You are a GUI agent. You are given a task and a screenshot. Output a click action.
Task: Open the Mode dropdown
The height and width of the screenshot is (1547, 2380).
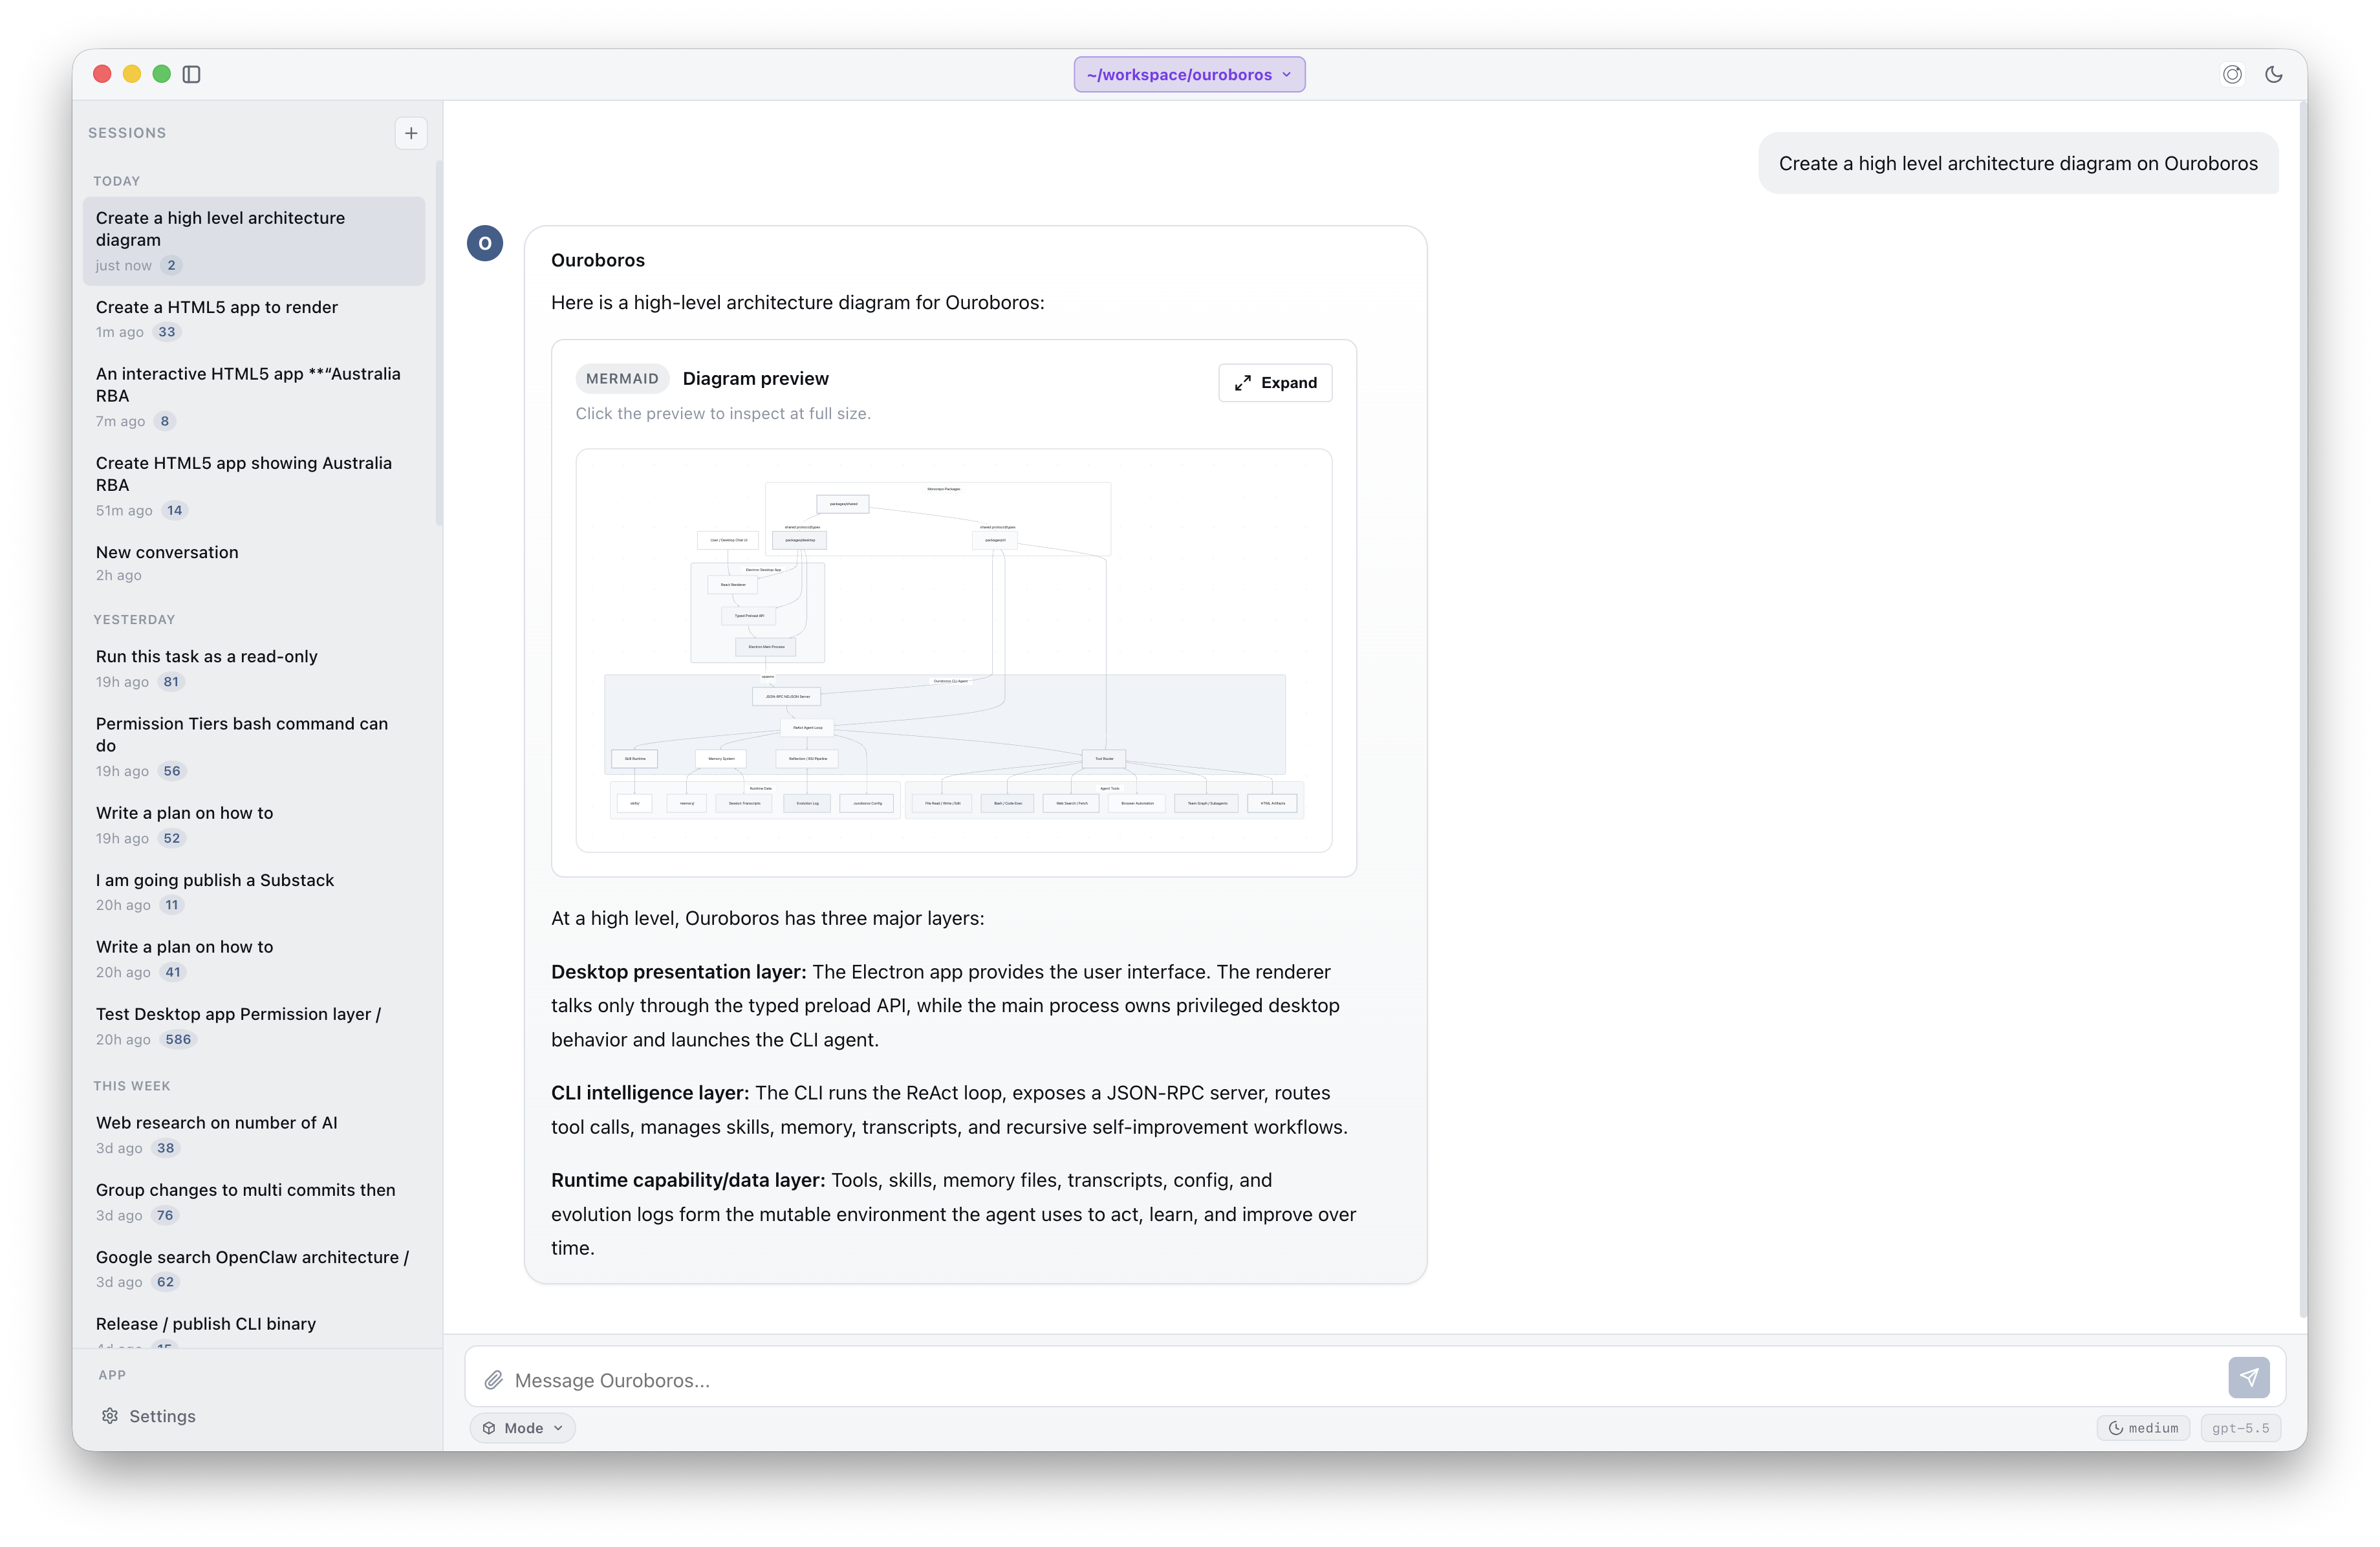pyautogui.click(x=523, y=1428)
